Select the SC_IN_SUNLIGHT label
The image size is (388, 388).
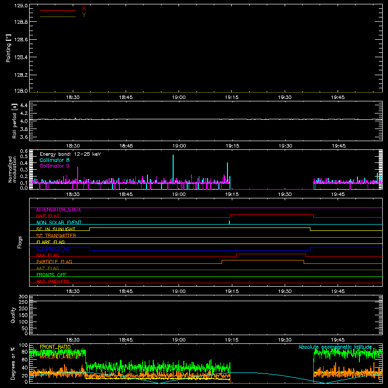[56, 229]
